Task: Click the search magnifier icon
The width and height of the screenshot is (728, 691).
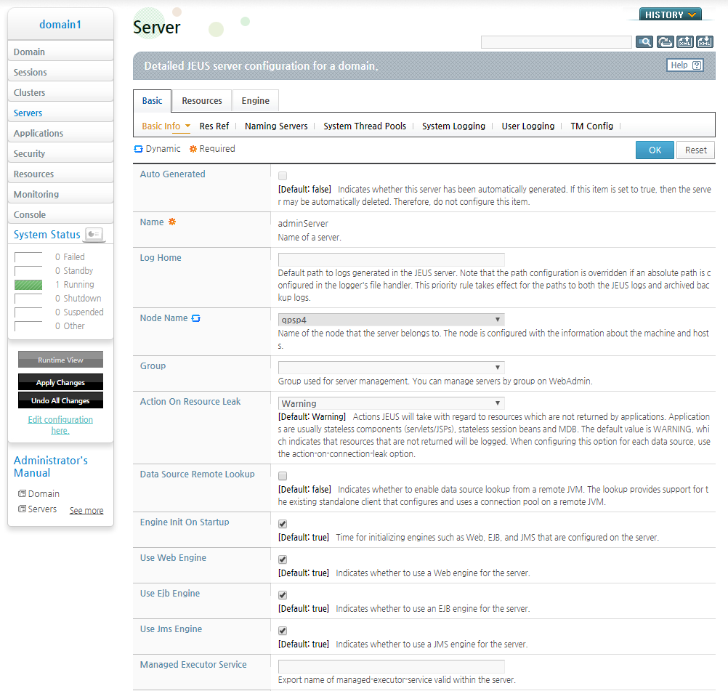Action: click(x=644, y=42)
